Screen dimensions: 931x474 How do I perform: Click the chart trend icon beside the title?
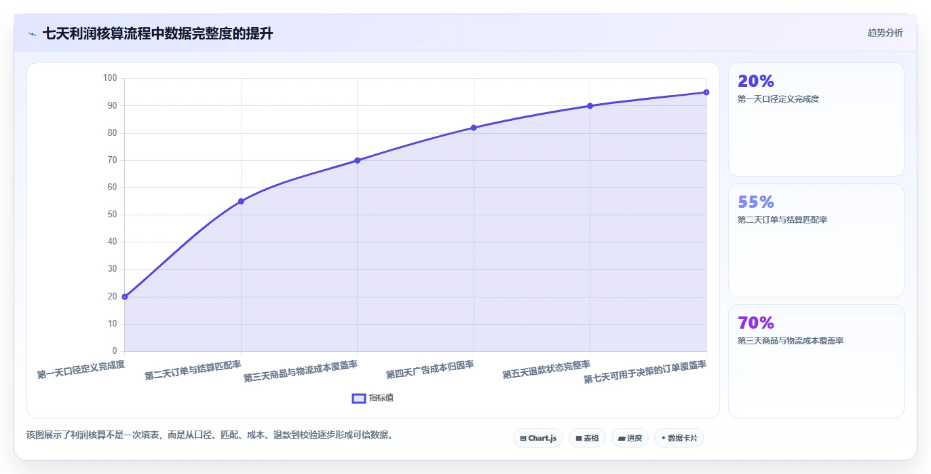tap(32, 34)
